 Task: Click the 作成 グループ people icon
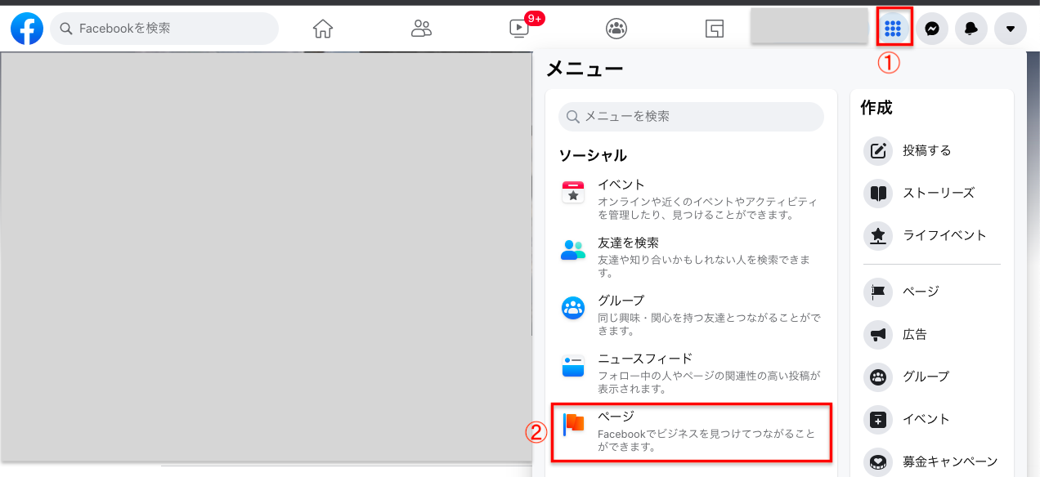click(878, 377)
